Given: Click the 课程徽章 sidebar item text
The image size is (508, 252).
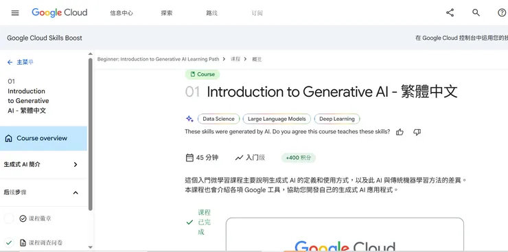Looking at the screenshot, I should [41, 218].
